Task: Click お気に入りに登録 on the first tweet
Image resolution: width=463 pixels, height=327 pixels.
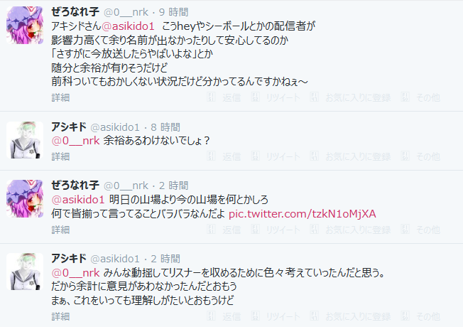Action: coord(358,97)
